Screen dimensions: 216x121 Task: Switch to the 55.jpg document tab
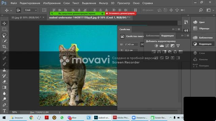pos(26,17)
